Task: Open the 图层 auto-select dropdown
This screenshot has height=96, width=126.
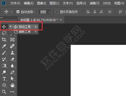Action: coord(45,12)
